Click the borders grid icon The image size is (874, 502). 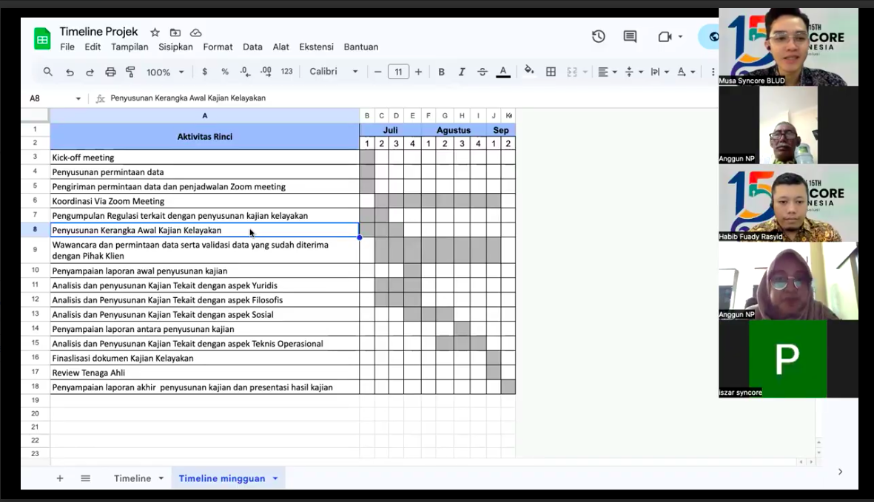pos(551,72)
